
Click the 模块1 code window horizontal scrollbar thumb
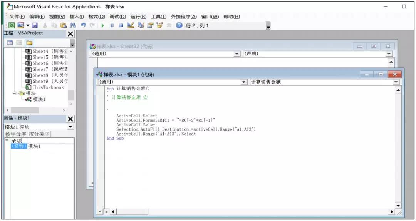pos(132,211)
